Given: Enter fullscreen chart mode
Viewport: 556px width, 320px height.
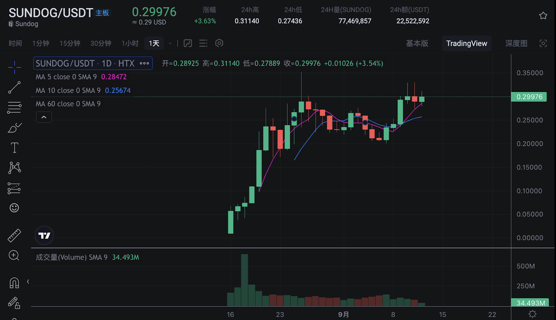Looking at the screenshot, I should (x=543, y=43).
